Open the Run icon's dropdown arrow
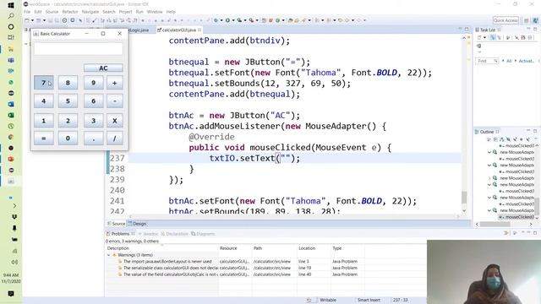 click(233, 20)
